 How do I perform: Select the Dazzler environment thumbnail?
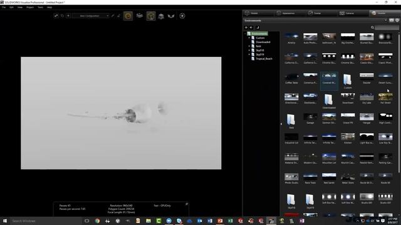(x=367, y=79)
